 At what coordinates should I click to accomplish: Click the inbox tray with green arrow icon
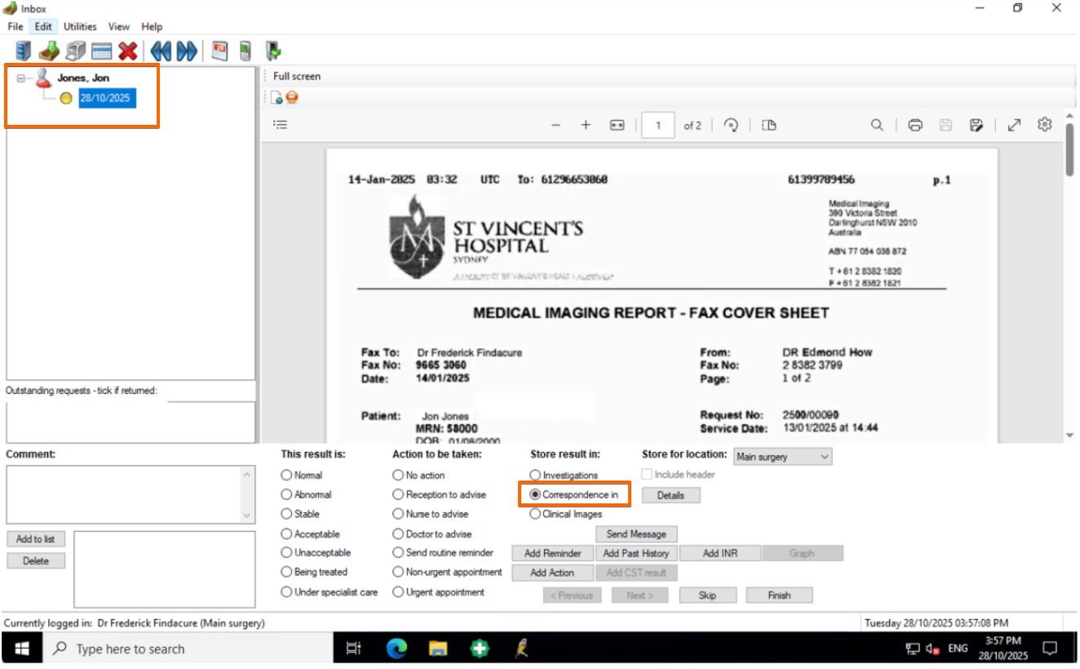pos(49,51)
